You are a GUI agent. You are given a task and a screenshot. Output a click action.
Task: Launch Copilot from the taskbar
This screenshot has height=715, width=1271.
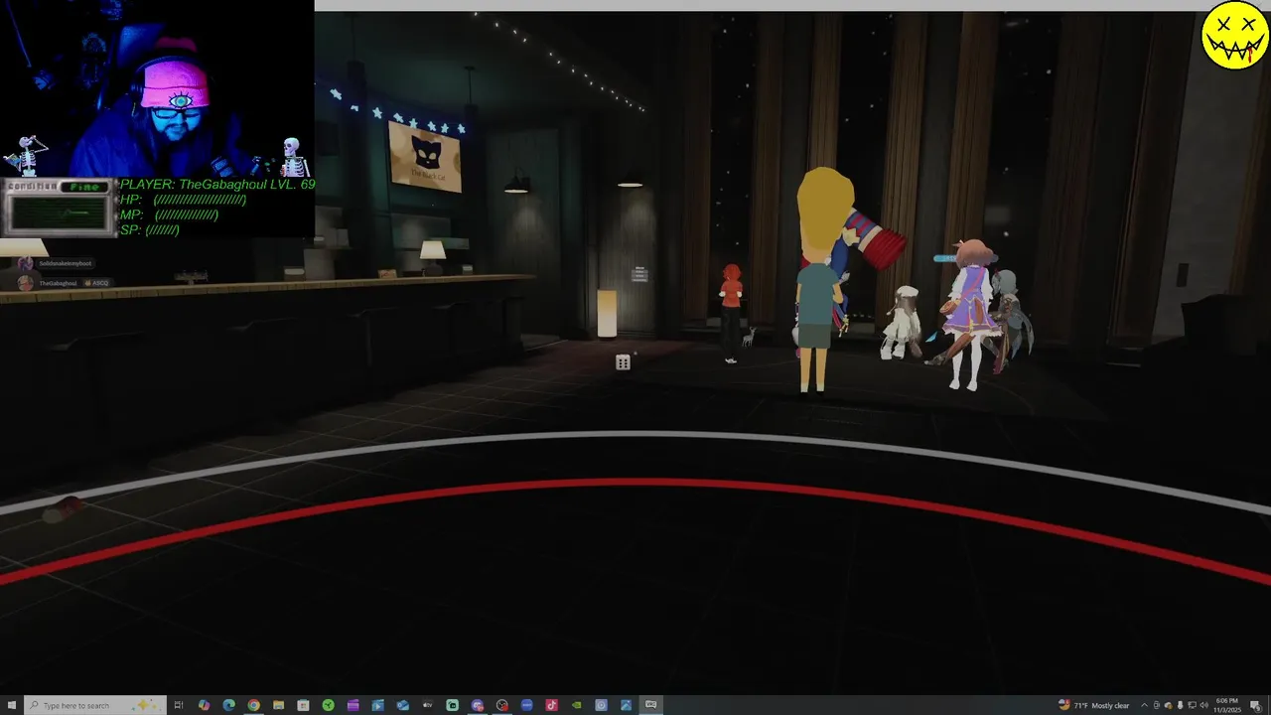click(x=204, y=705)
